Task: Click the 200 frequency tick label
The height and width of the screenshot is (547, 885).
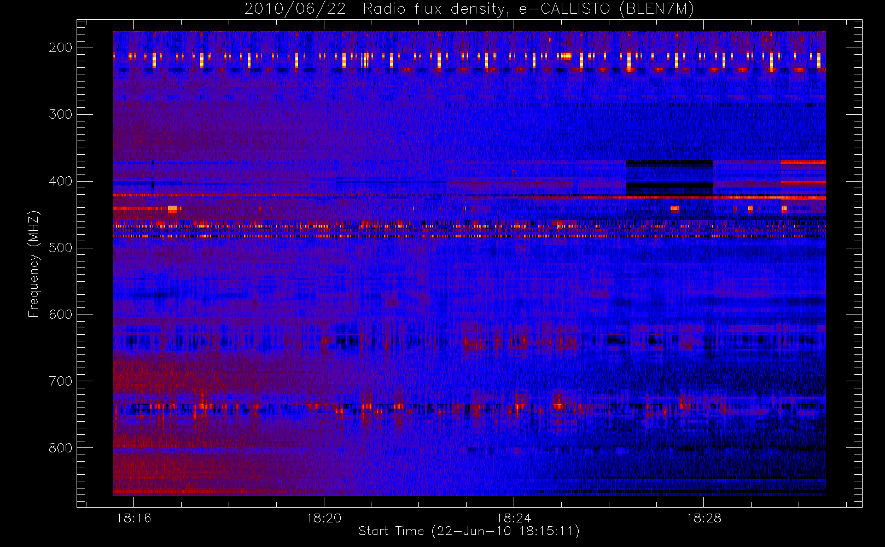Action: (x=60, y=48)
